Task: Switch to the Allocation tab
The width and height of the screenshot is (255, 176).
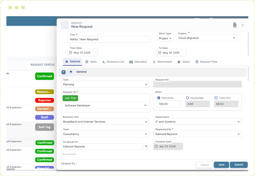Action: point(138,62)
